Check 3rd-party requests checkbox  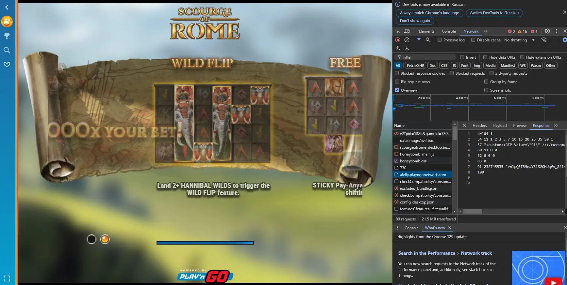pos(491,73)
